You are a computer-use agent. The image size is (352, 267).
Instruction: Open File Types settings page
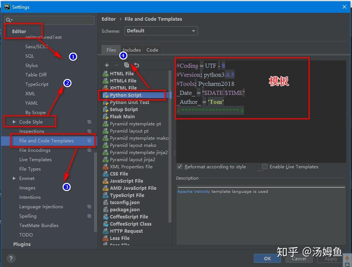pyautogui.click(x=30, y=169)
